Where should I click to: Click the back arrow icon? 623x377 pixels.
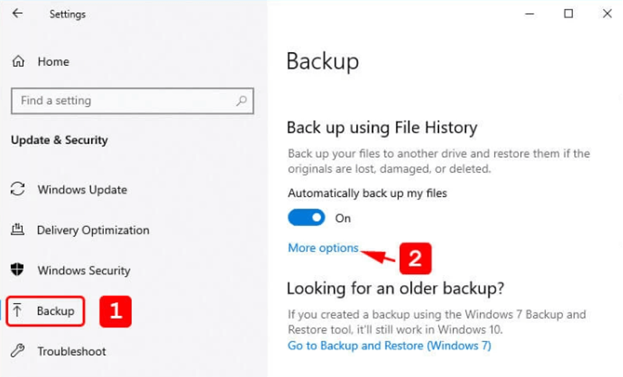click(x=17, y=14)
